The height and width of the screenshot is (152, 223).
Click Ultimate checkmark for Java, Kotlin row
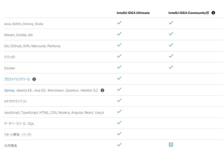(119, 23)
